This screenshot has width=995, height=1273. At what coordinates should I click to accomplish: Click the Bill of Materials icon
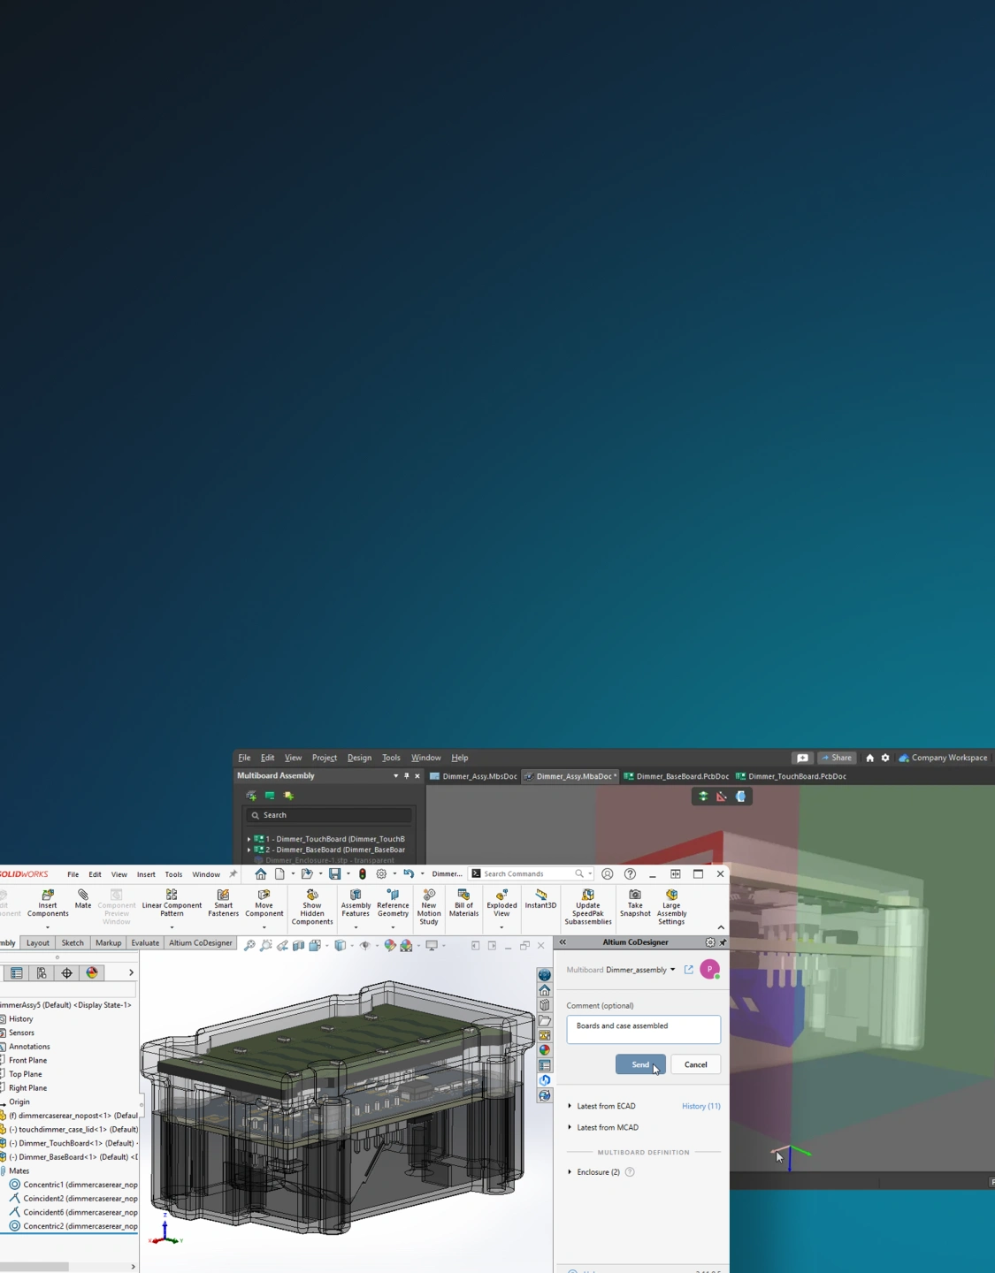pos(463,903)
